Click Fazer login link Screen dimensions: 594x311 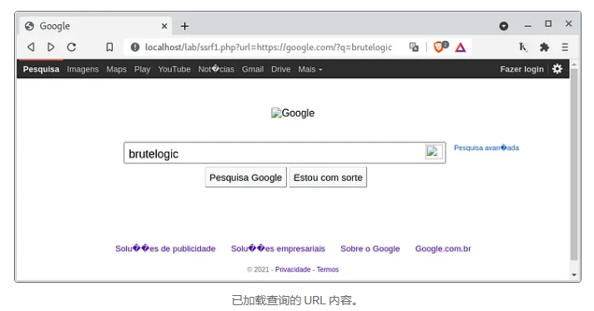pos(521,69)
